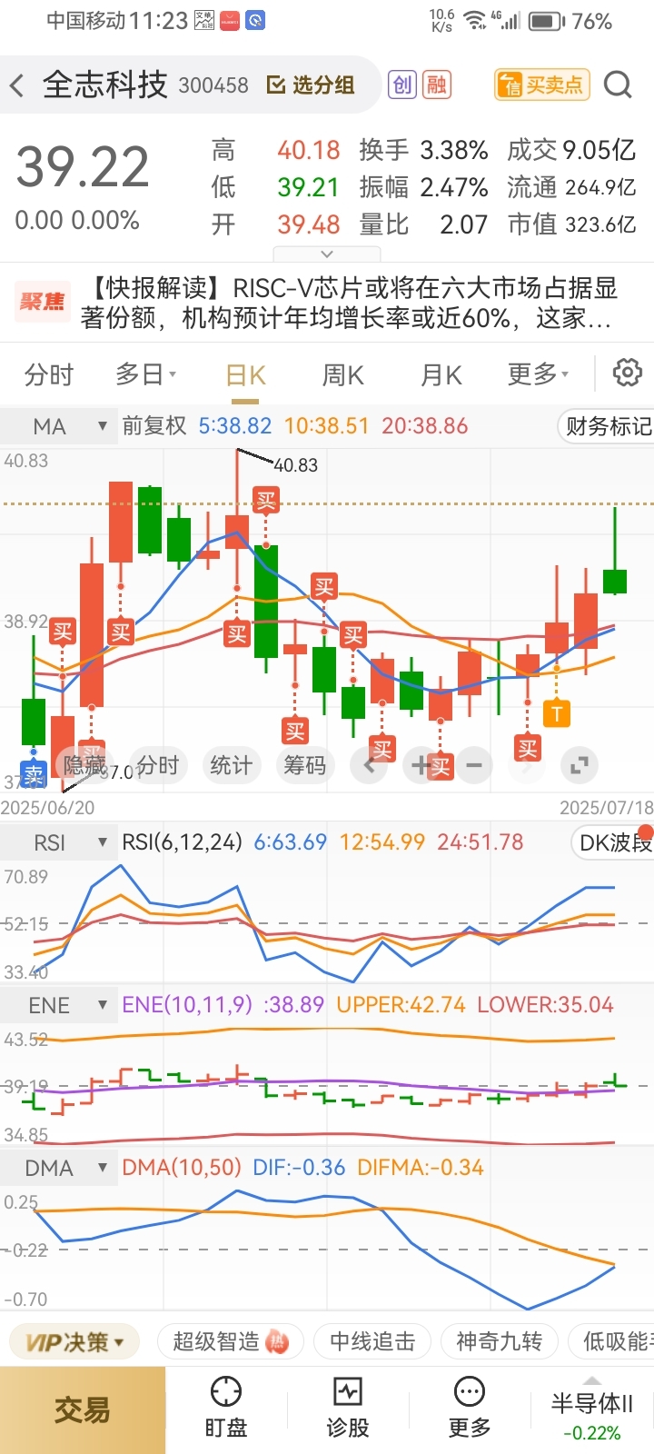Open 更多 chart period dropdown
Screen dimensions: 654x1454
[538, 374]
